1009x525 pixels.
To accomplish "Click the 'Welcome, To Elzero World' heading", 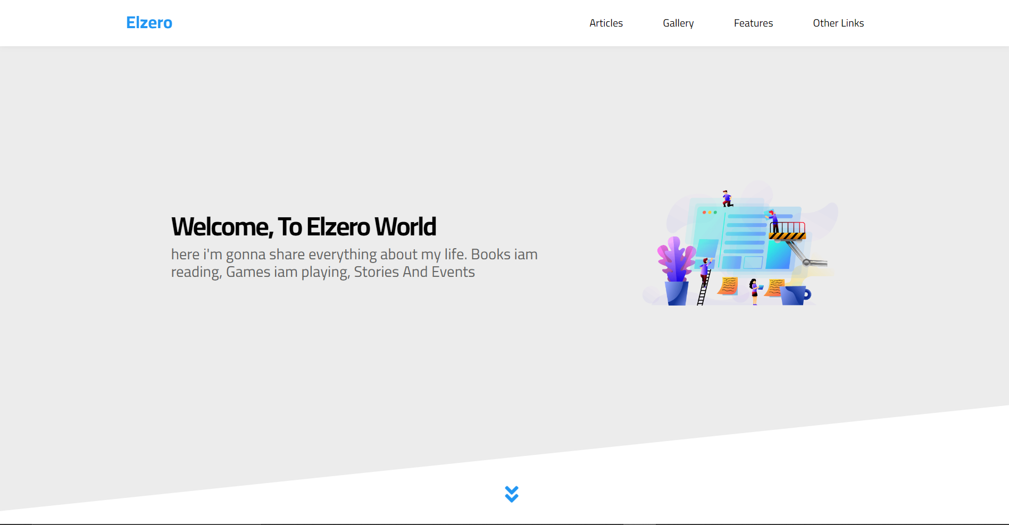I will (x=304, y=227).
